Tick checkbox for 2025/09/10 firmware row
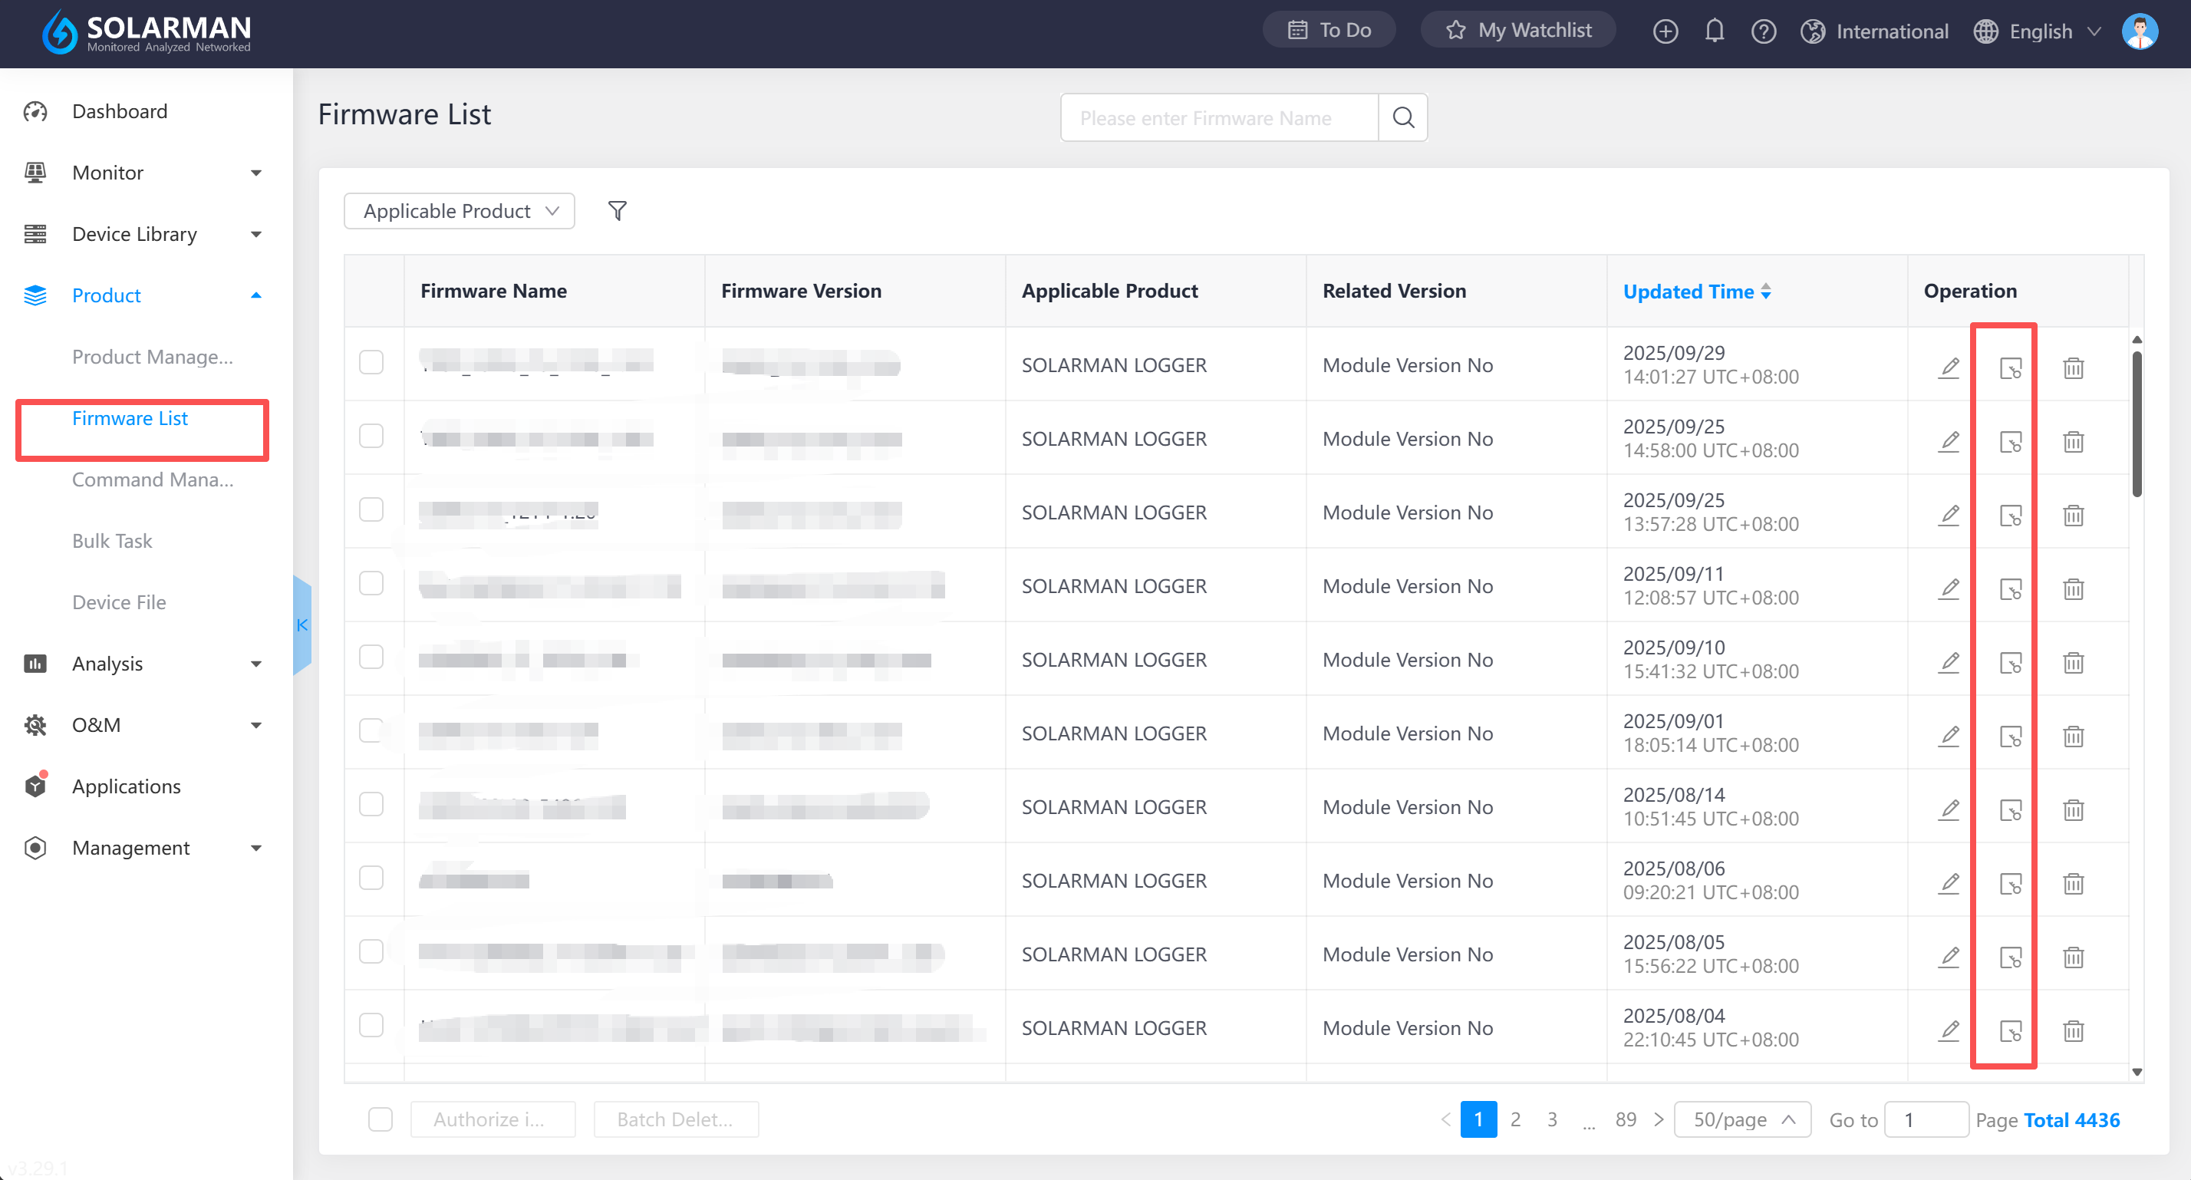 (x=371, y=657)
